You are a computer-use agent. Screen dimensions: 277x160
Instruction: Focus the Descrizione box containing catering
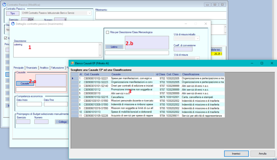pyautogui.click(x=56, y=50)
